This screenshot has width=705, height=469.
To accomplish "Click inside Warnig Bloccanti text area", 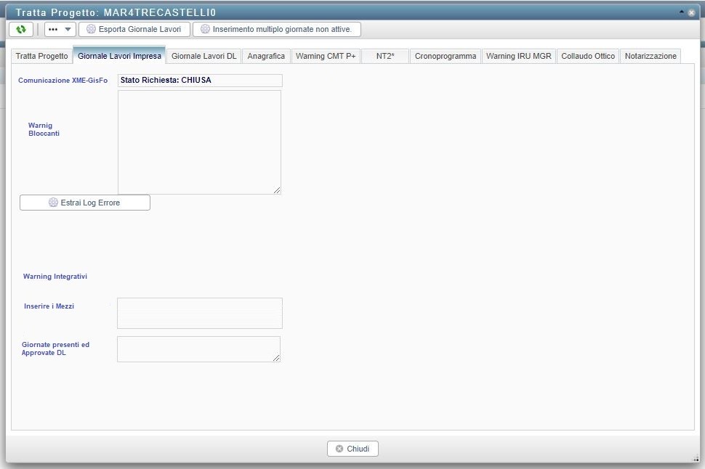I will point(199,142).
